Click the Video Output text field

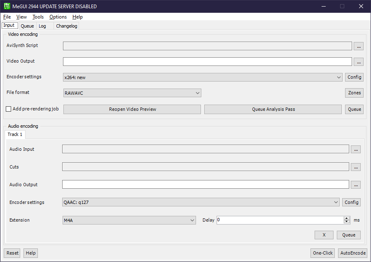(208, 61)
